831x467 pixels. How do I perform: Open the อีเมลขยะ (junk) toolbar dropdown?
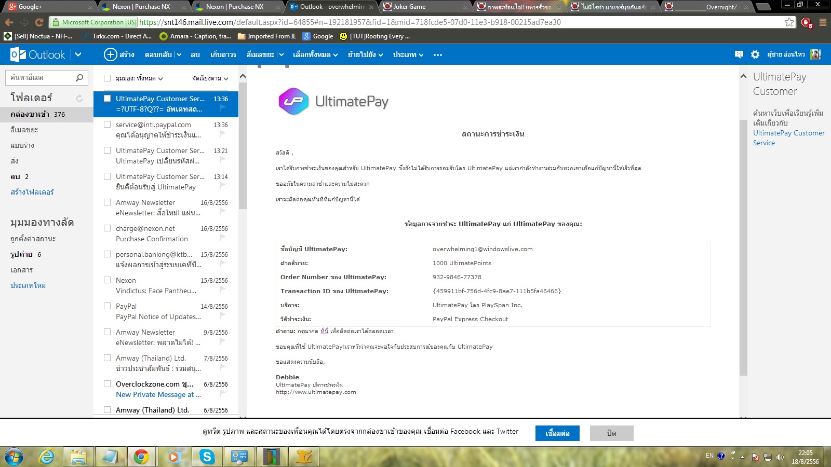(x=281, y=54)
